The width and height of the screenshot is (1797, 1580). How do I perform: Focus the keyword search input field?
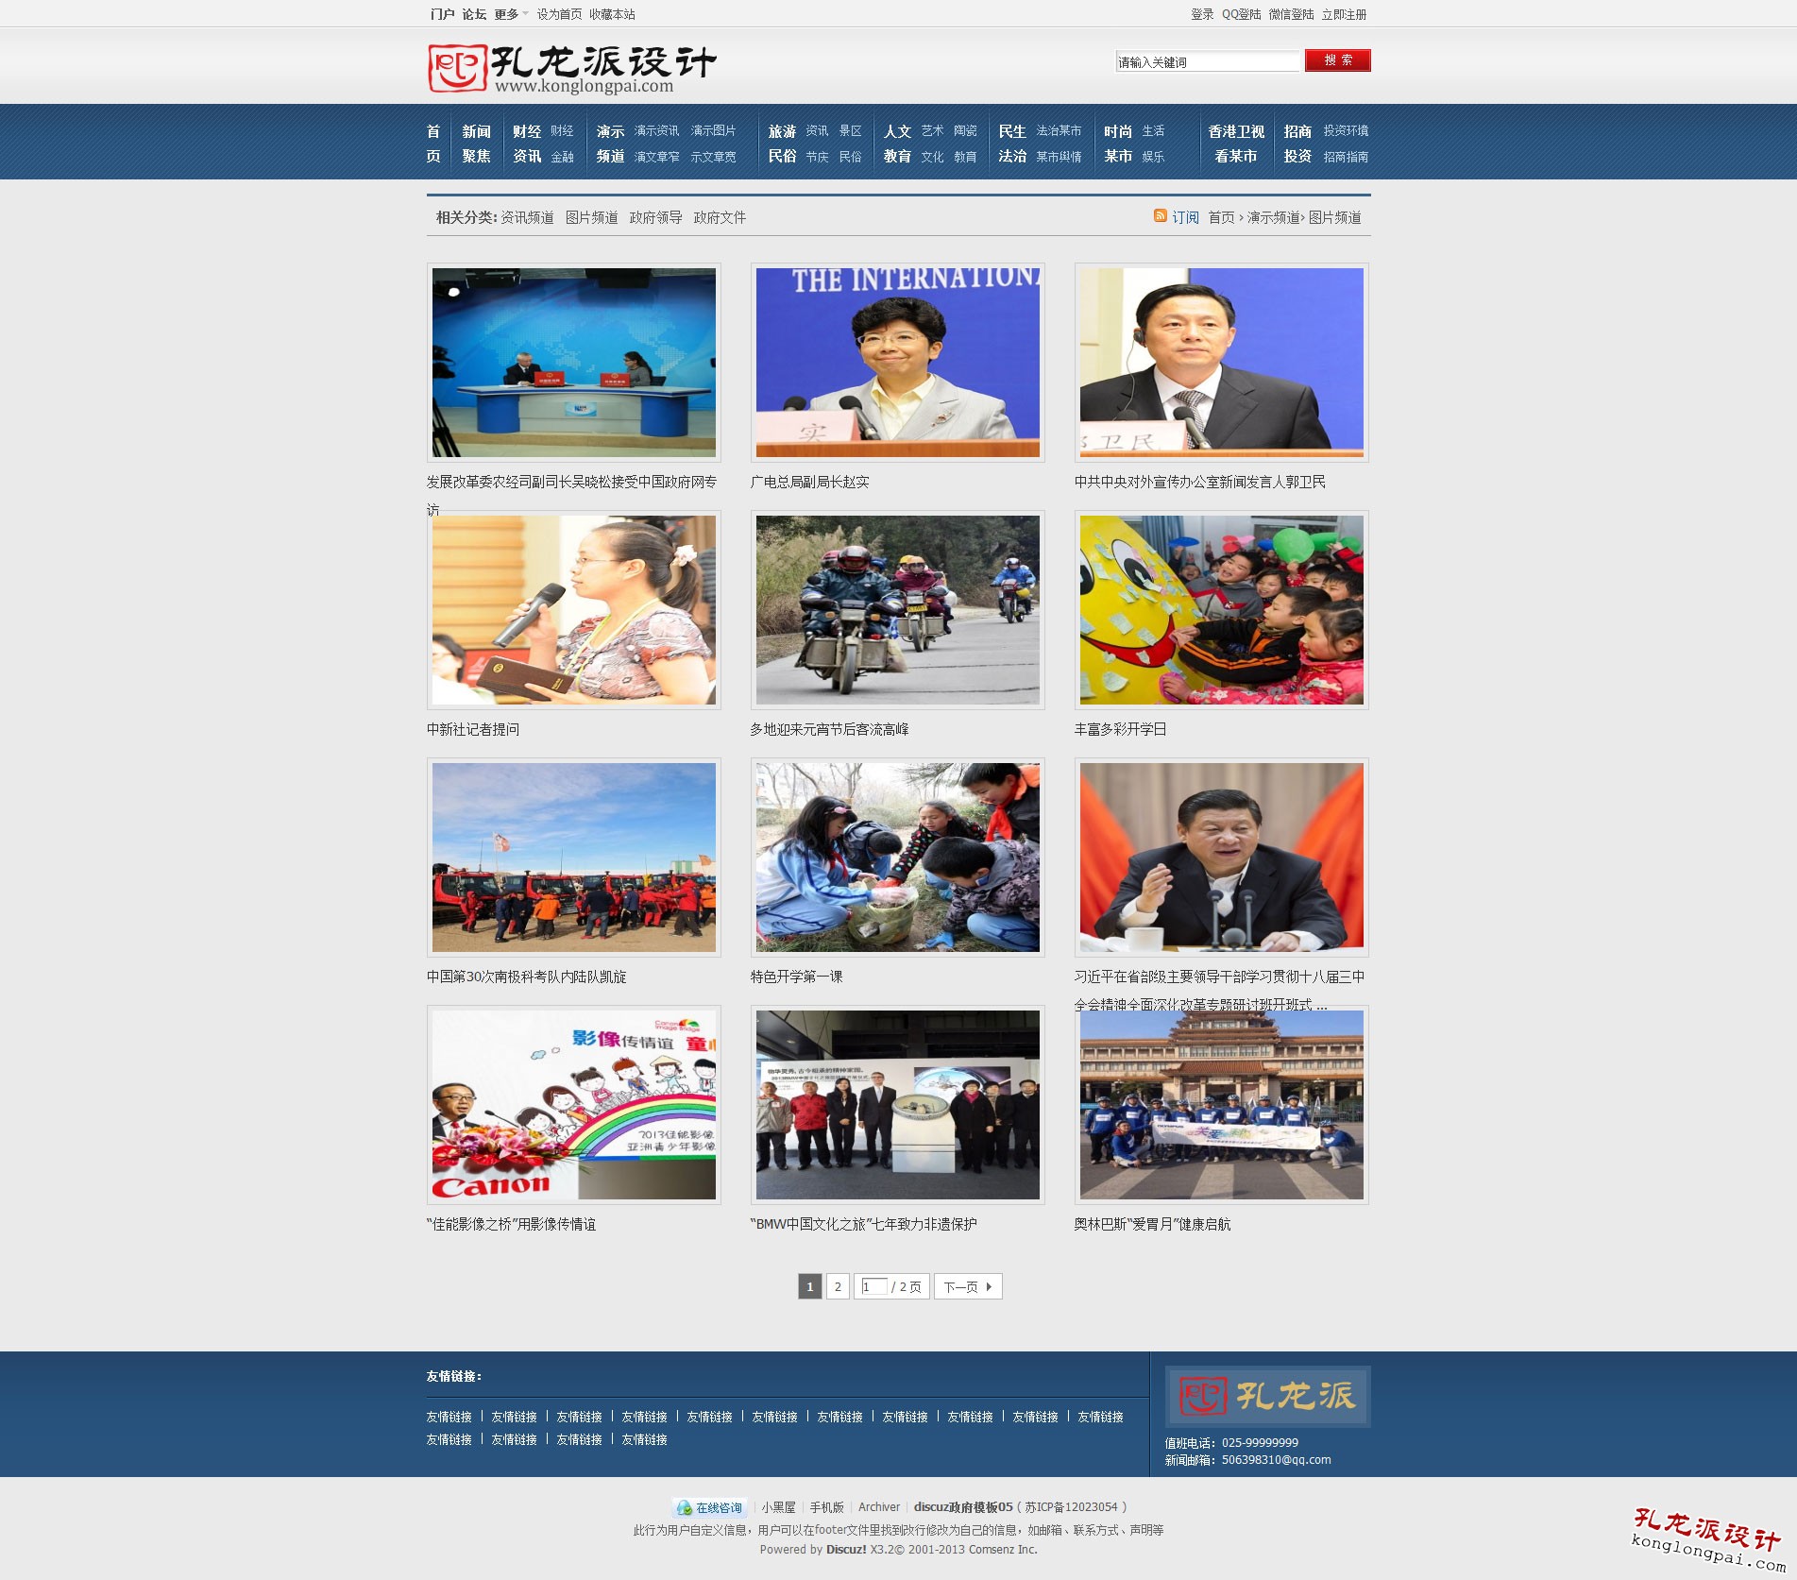point(1208,62)
